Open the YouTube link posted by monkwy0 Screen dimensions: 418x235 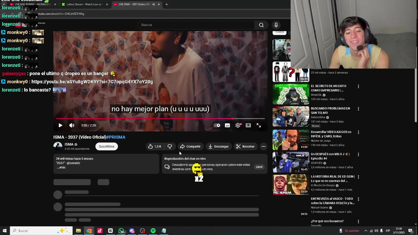[92, 82]
